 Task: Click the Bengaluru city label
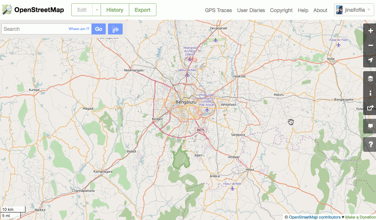(186, 102)
